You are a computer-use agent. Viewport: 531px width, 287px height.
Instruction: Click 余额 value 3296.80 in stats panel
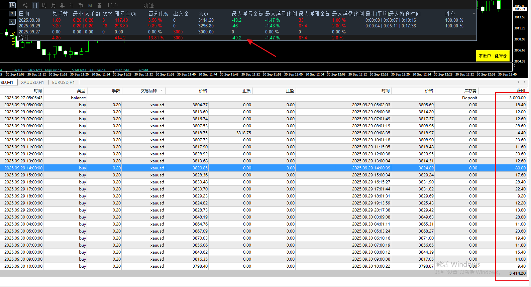[206, 26]
